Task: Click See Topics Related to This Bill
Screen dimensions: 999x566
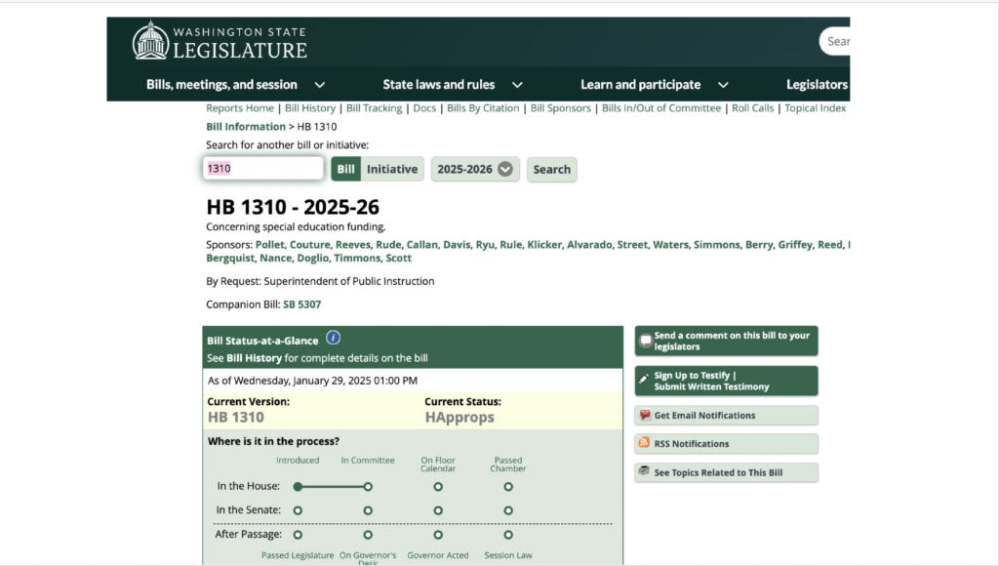Action: (726, 472)
